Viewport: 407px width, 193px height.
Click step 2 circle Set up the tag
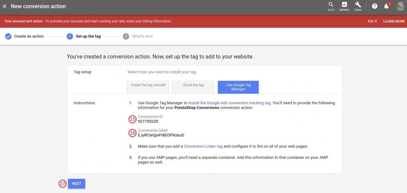click(70, 36)
